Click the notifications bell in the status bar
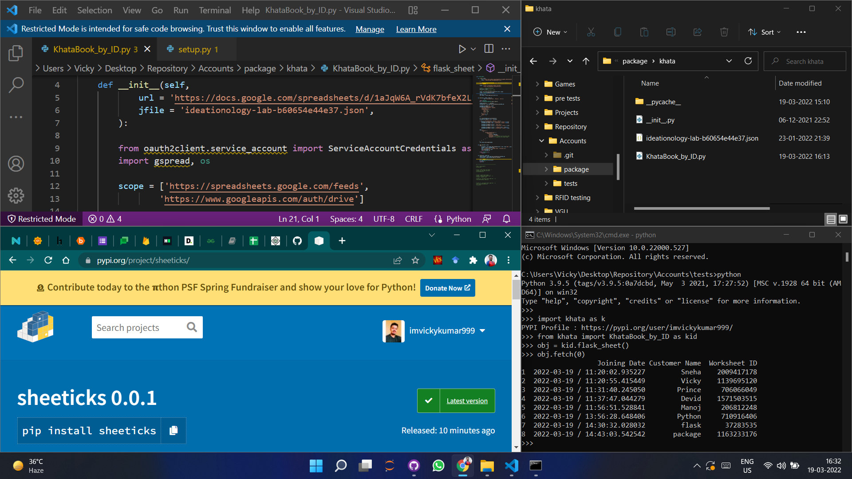Viewport: 852px width, 479px height. (506, 219)
